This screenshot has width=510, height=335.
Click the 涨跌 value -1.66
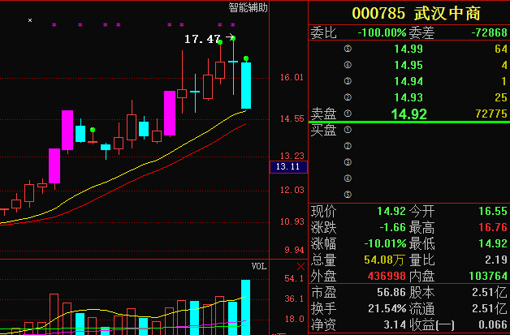(392, 227)
